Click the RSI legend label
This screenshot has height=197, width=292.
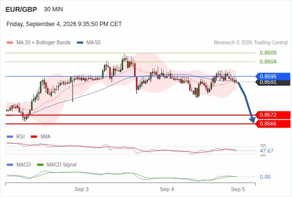point(20,137)
